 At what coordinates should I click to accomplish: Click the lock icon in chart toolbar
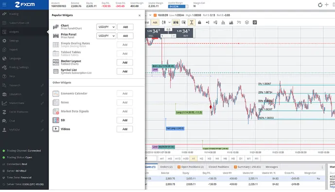click(199, 22)
